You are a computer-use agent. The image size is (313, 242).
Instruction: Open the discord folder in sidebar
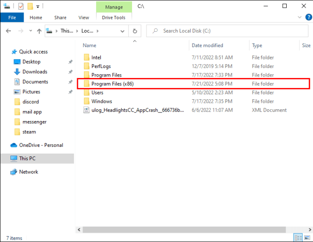[x=30, y=102]
